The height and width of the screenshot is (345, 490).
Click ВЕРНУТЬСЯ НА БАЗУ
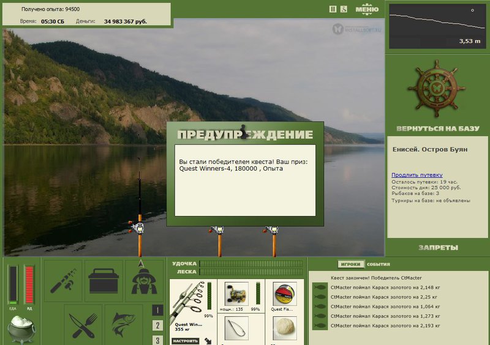tap(437, 128)
